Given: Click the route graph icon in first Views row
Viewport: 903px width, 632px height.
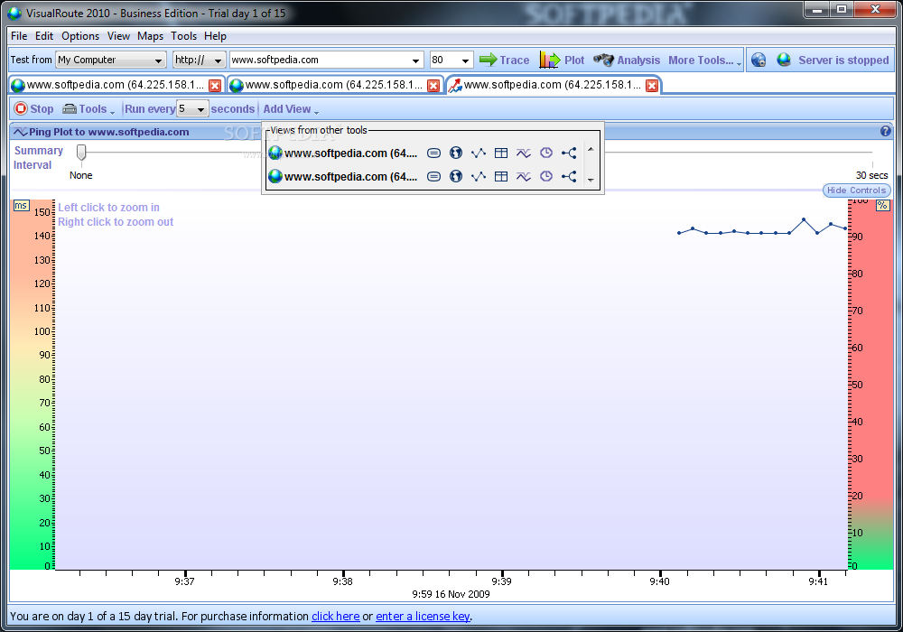Looking at the screenshot, I should (x=479, y=153).
